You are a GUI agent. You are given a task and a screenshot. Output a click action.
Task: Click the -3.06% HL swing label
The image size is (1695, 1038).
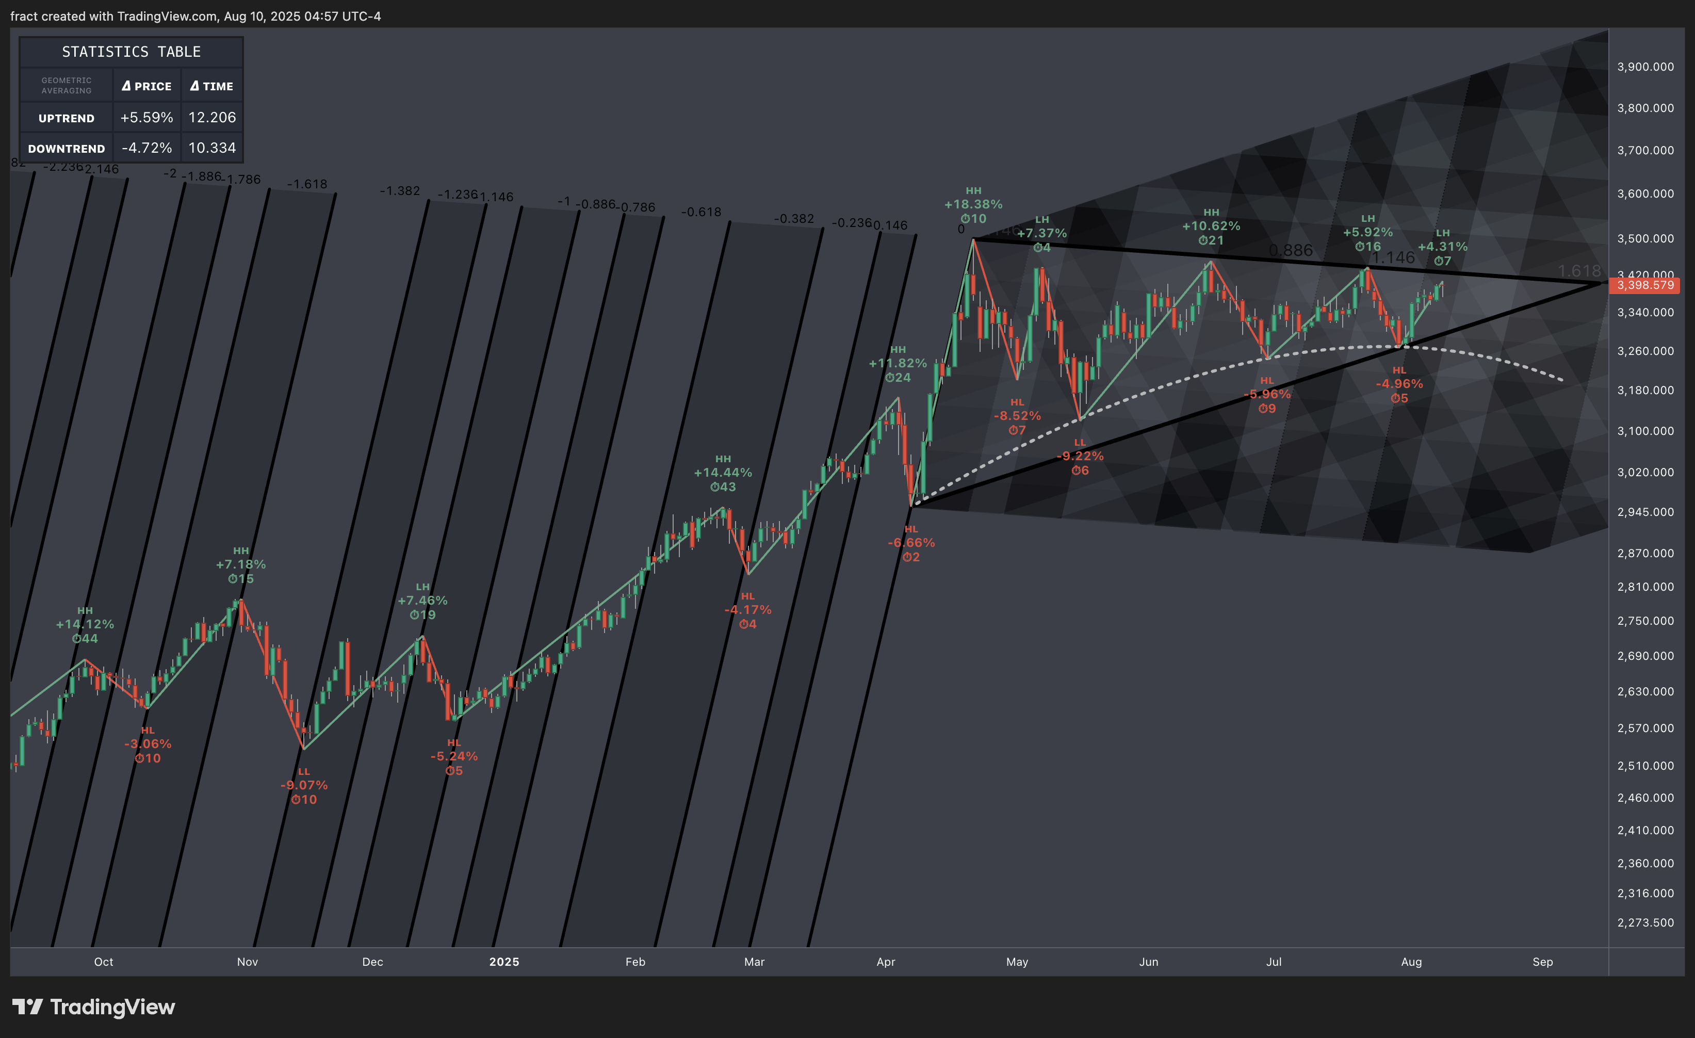148,744
